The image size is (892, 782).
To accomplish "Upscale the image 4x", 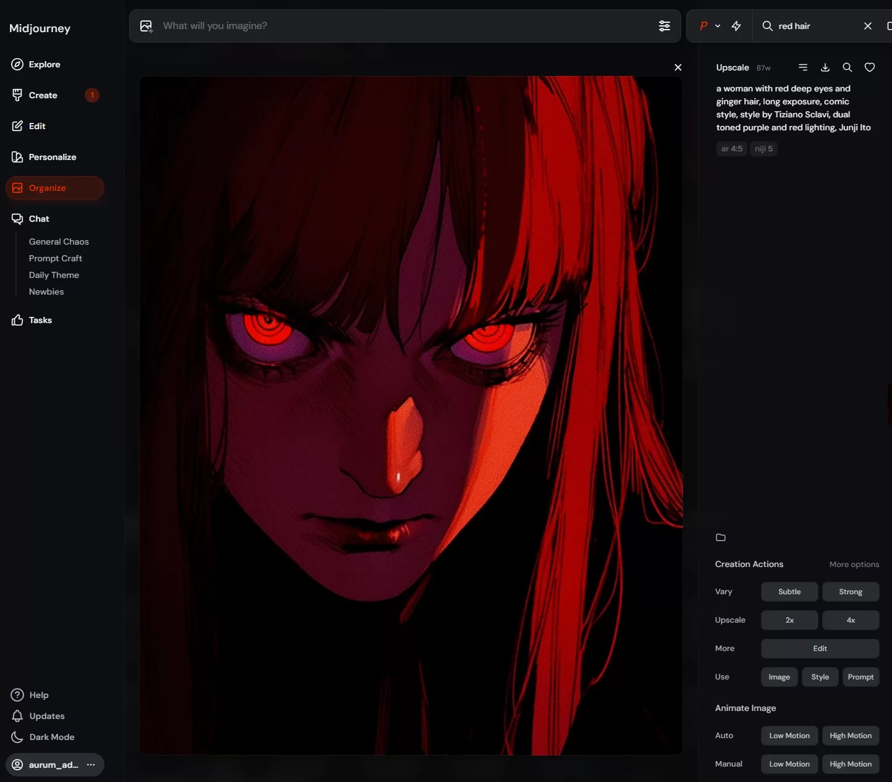I will [850, 620].
